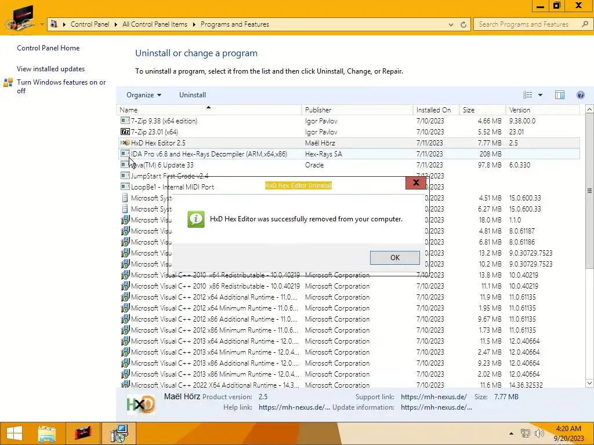Image resolution: width=594 pixels, height=445 pixels.
Task: Select Visual C++ 2013 x64 Additional Runtime
Action: pyautogui.click(x=348, y=341)
